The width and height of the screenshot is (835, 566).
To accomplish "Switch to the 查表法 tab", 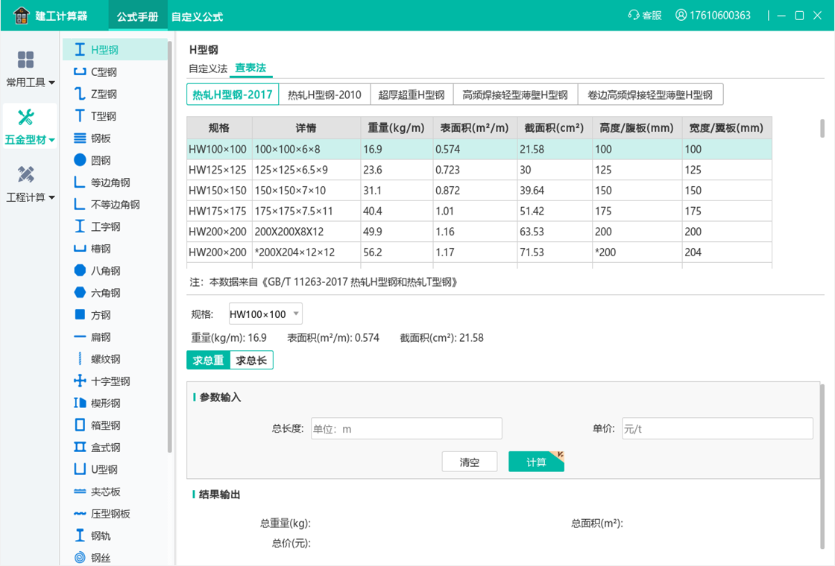I will pyautogui.click(x=250, y=68).
